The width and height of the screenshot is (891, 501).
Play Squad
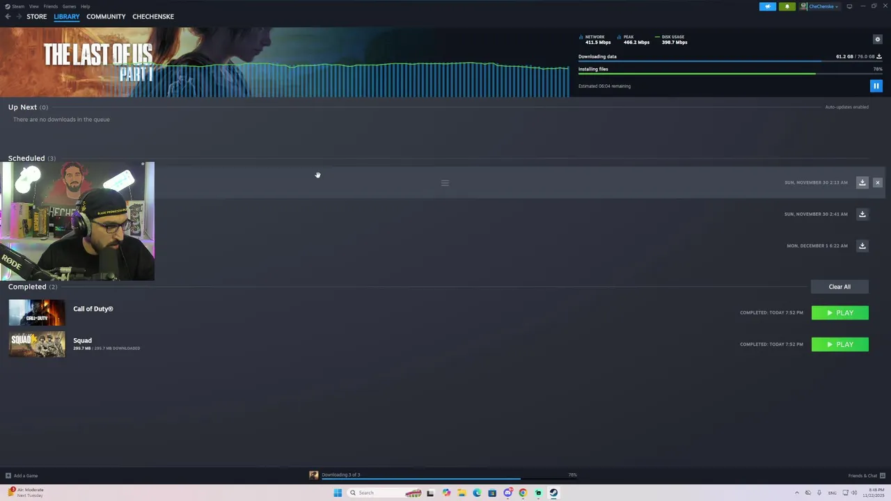[840, 344]
